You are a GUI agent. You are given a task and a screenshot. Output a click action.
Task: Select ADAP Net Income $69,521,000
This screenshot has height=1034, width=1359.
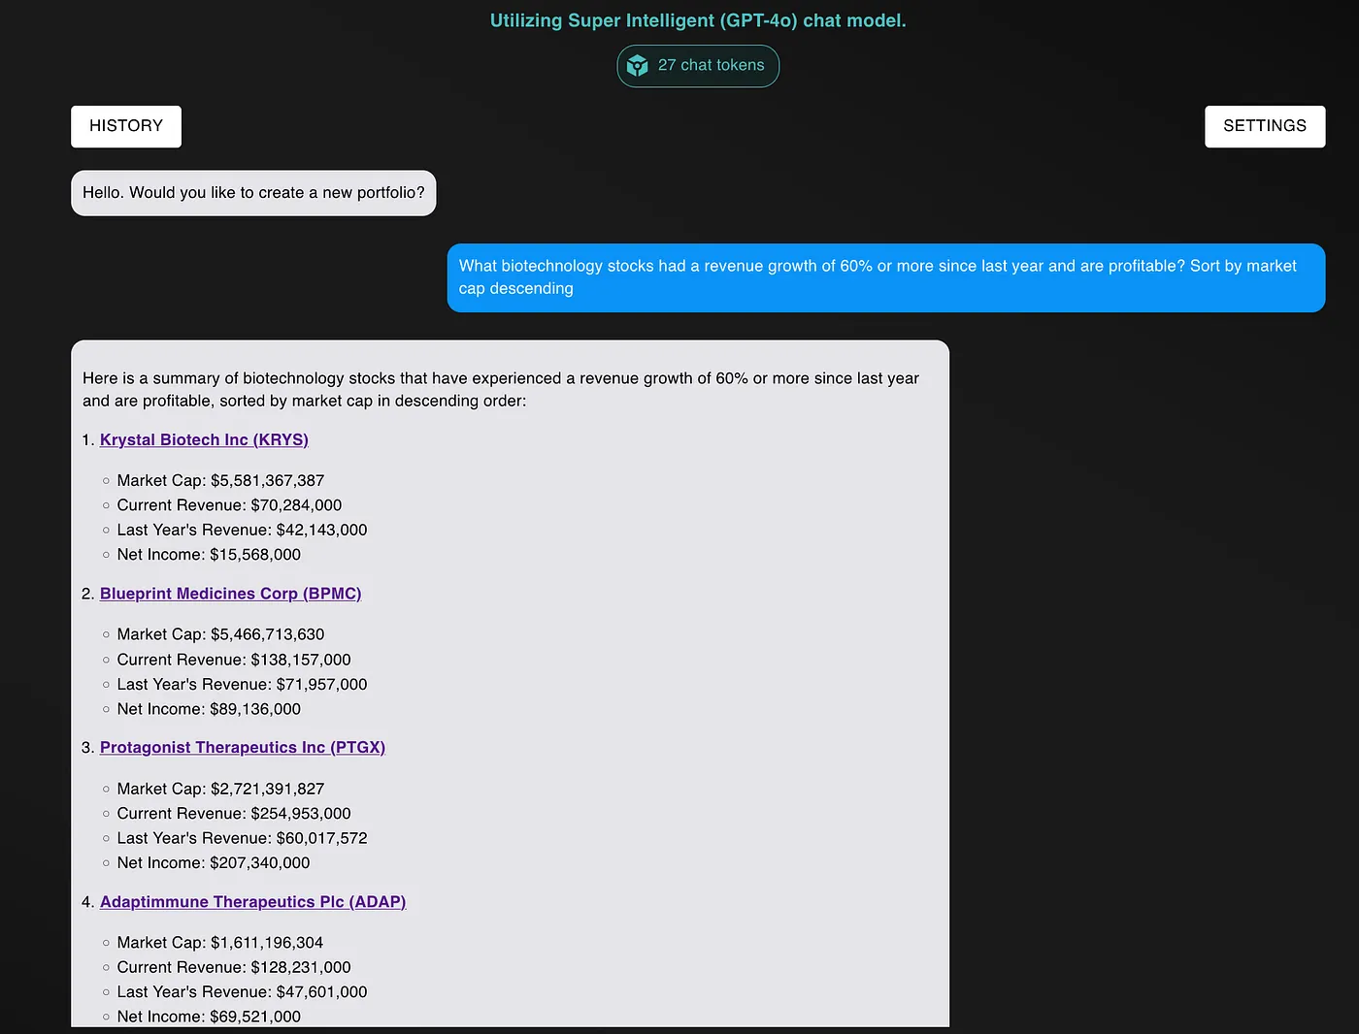209,1017
